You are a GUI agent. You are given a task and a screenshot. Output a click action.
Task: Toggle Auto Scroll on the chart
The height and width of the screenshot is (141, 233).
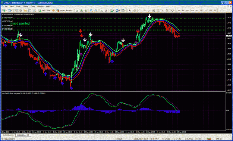tap(102, 10)
